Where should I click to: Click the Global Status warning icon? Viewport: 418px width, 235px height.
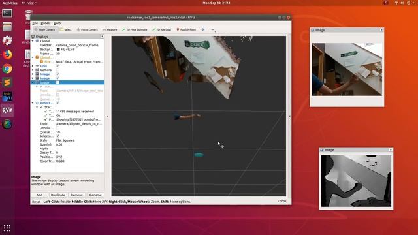[37, 57]
